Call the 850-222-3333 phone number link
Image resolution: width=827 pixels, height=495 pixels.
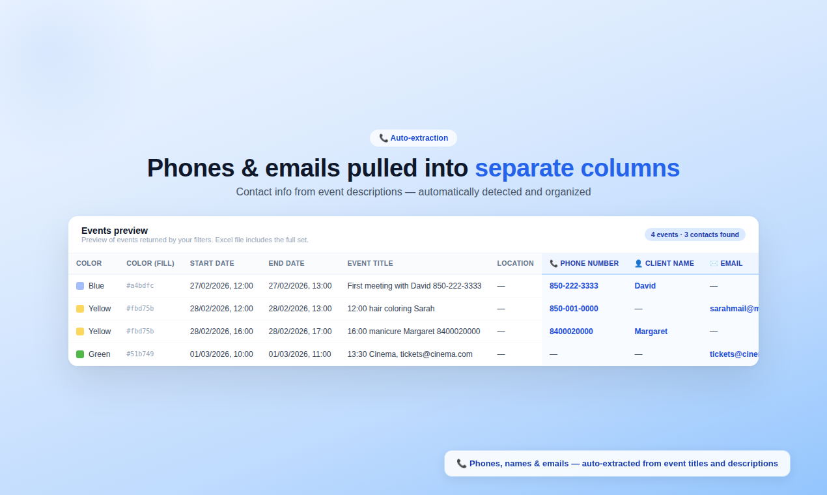(x=574, y=285)
